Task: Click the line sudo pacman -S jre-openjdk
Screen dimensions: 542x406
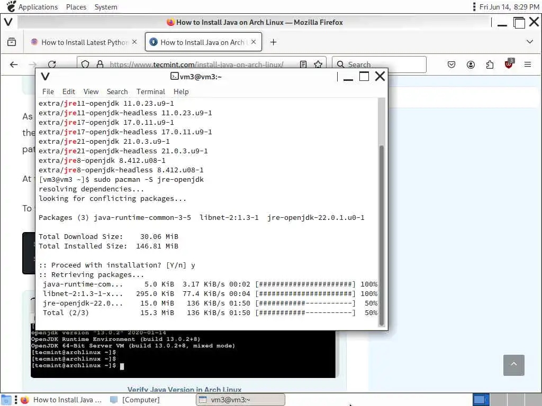Action: (121, 180)
